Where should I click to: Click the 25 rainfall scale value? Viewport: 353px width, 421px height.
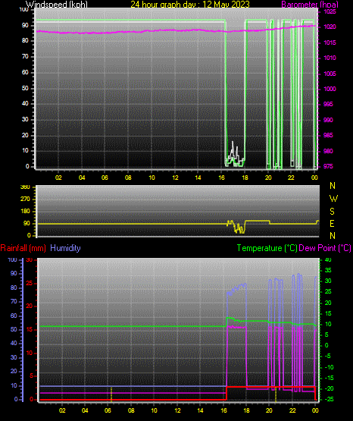(30, 284)
